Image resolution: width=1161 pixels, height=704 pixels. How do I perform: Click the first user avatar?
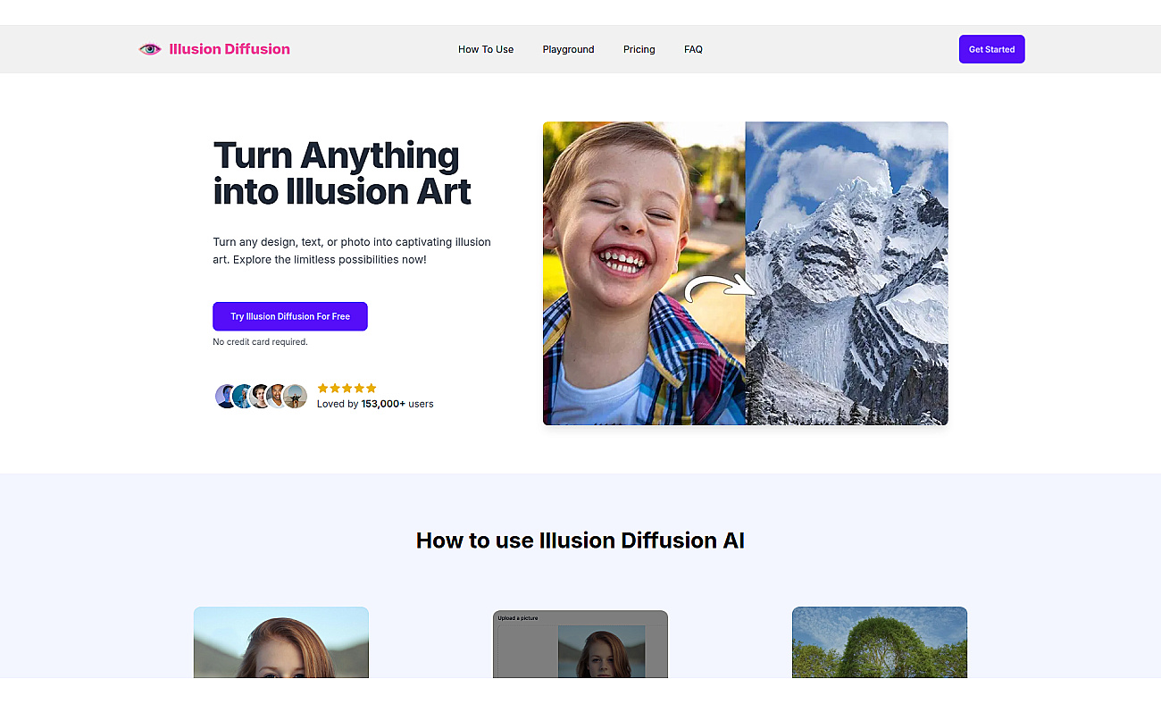(x=226, y=396)
